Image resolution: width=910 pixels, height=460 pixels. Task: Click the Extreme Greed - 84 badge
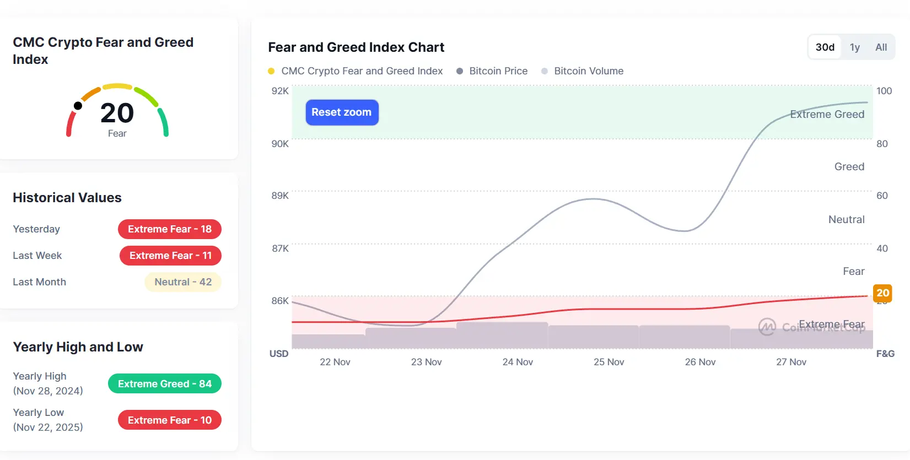[164, 384]
